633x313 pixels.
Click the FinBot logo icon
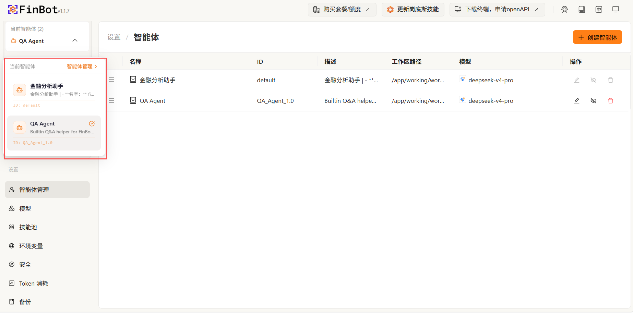pos(13,10)
